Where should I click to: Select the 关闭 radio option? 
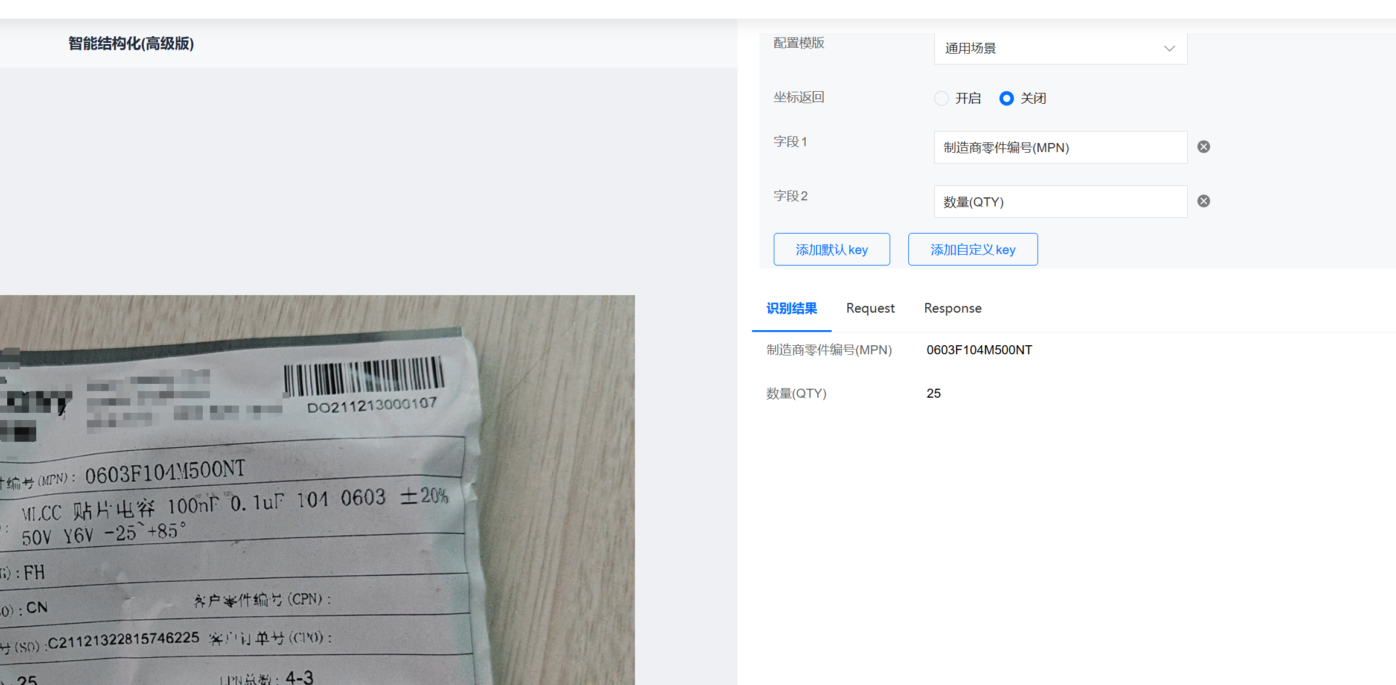[x=1006, y=98]
